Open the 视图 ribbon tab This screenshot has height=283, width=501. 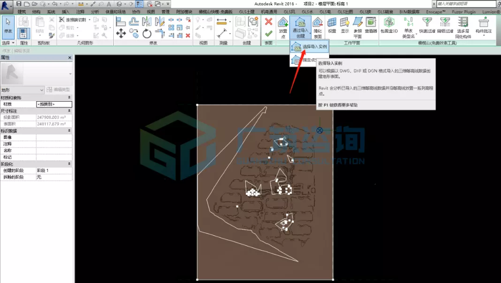click(151, 12)
